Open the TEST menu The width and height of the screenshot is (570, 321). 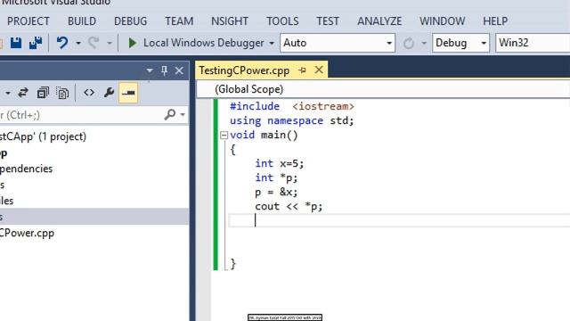(328, 21)
